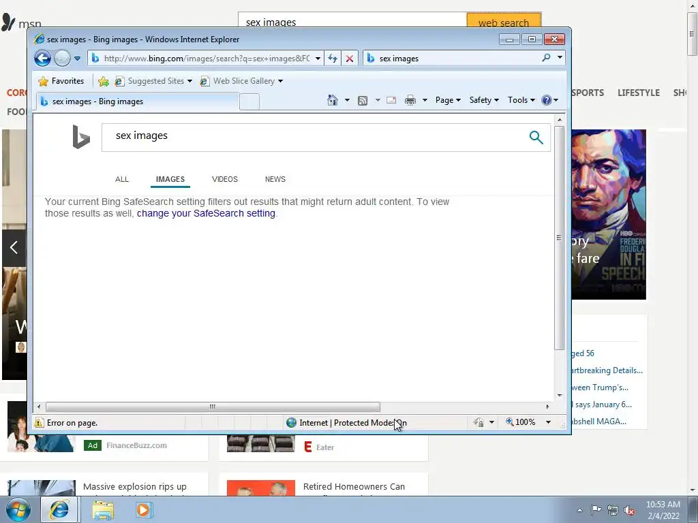Stop loading with the red X icon
The image size is (698, 523).
[x=350, y=59]
